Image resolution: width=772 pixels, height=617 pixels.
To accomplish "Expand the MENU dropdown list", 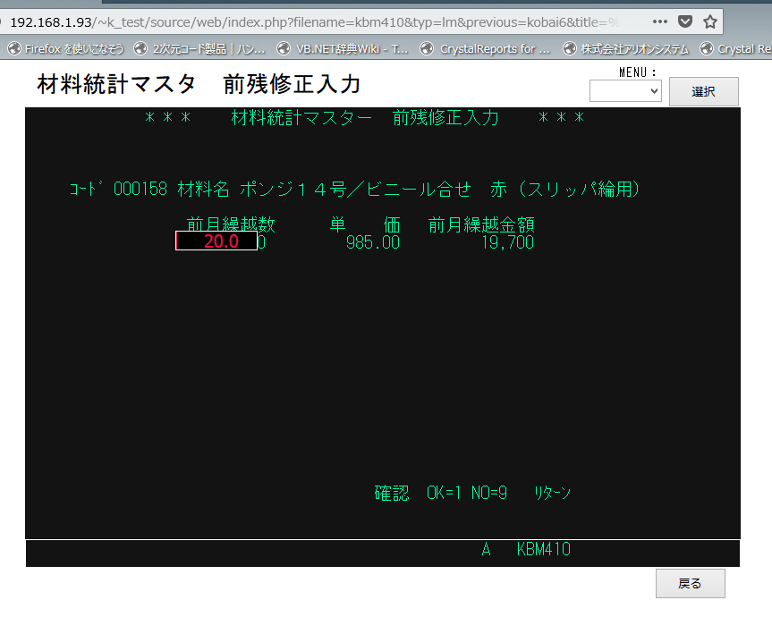I will (x=625, y=90).
